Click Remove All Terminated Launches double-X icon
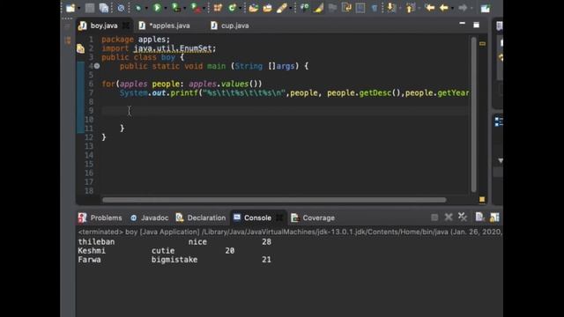The height and width of the screenshot is (317, 564). [x=462, y=217]
